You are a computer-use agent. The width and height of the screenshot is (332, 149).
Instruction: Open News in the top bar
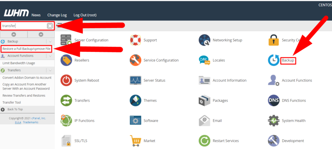click(36, 15)
